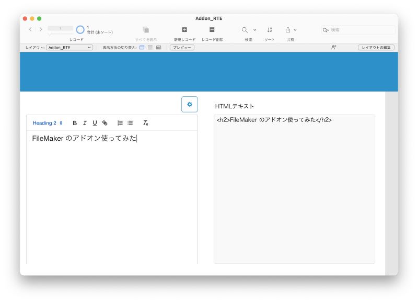Open the gear settings button

tap(189, 104)
